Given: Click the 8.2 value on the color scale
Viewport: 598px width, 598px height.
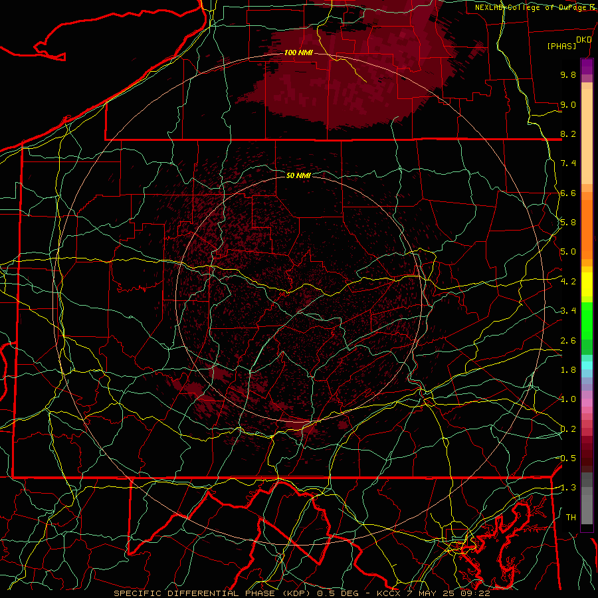Looking at the screenshot, I should (x=568, y=134).
